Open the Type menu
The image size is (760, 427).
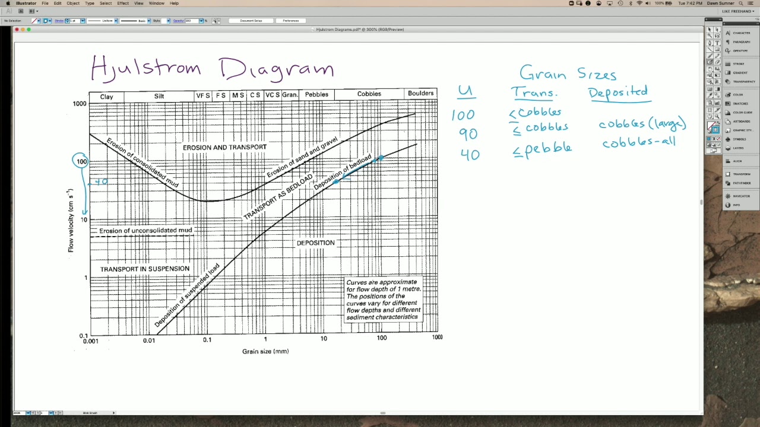point(89,3)
